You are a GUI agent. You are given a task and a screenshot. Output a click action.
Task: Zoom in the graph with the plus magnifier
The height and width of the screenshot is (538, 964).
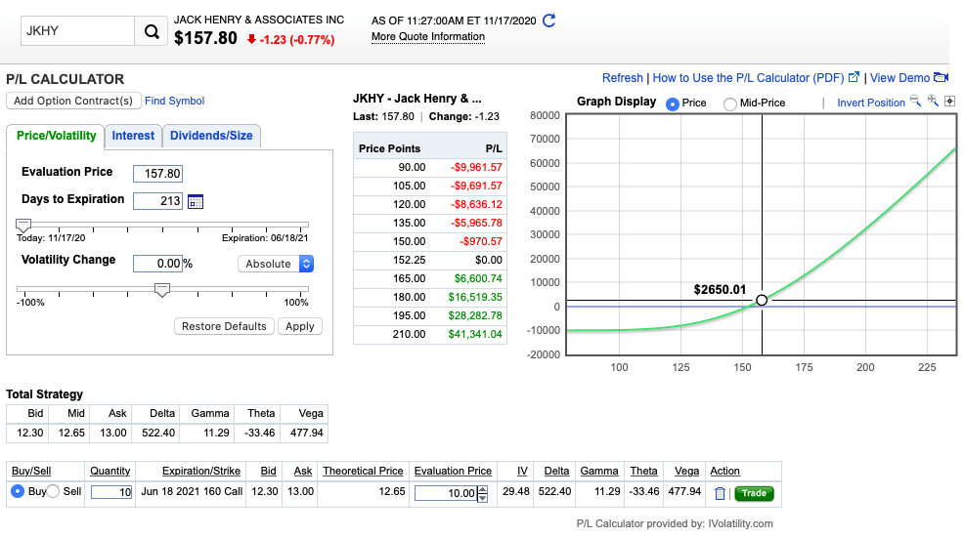(x=933, y=101)
